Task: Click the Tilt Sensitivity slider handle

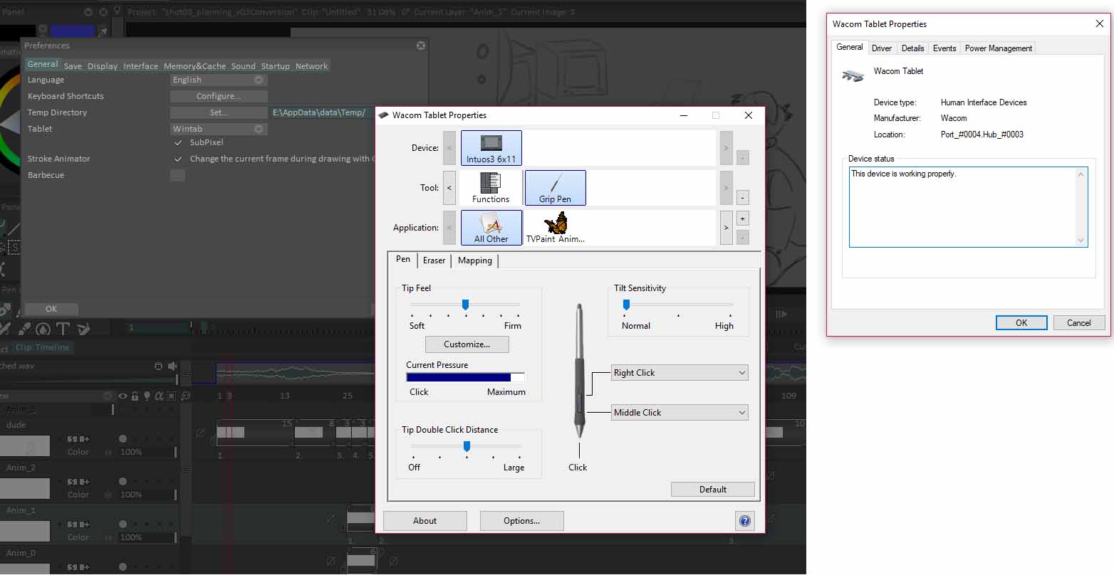Action: coord(626,305)
